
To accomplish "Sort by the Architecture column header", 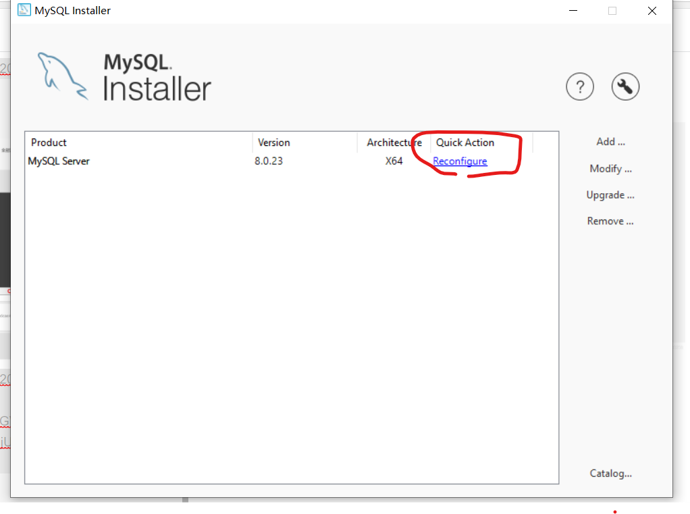I will click(x=394, y=143).
